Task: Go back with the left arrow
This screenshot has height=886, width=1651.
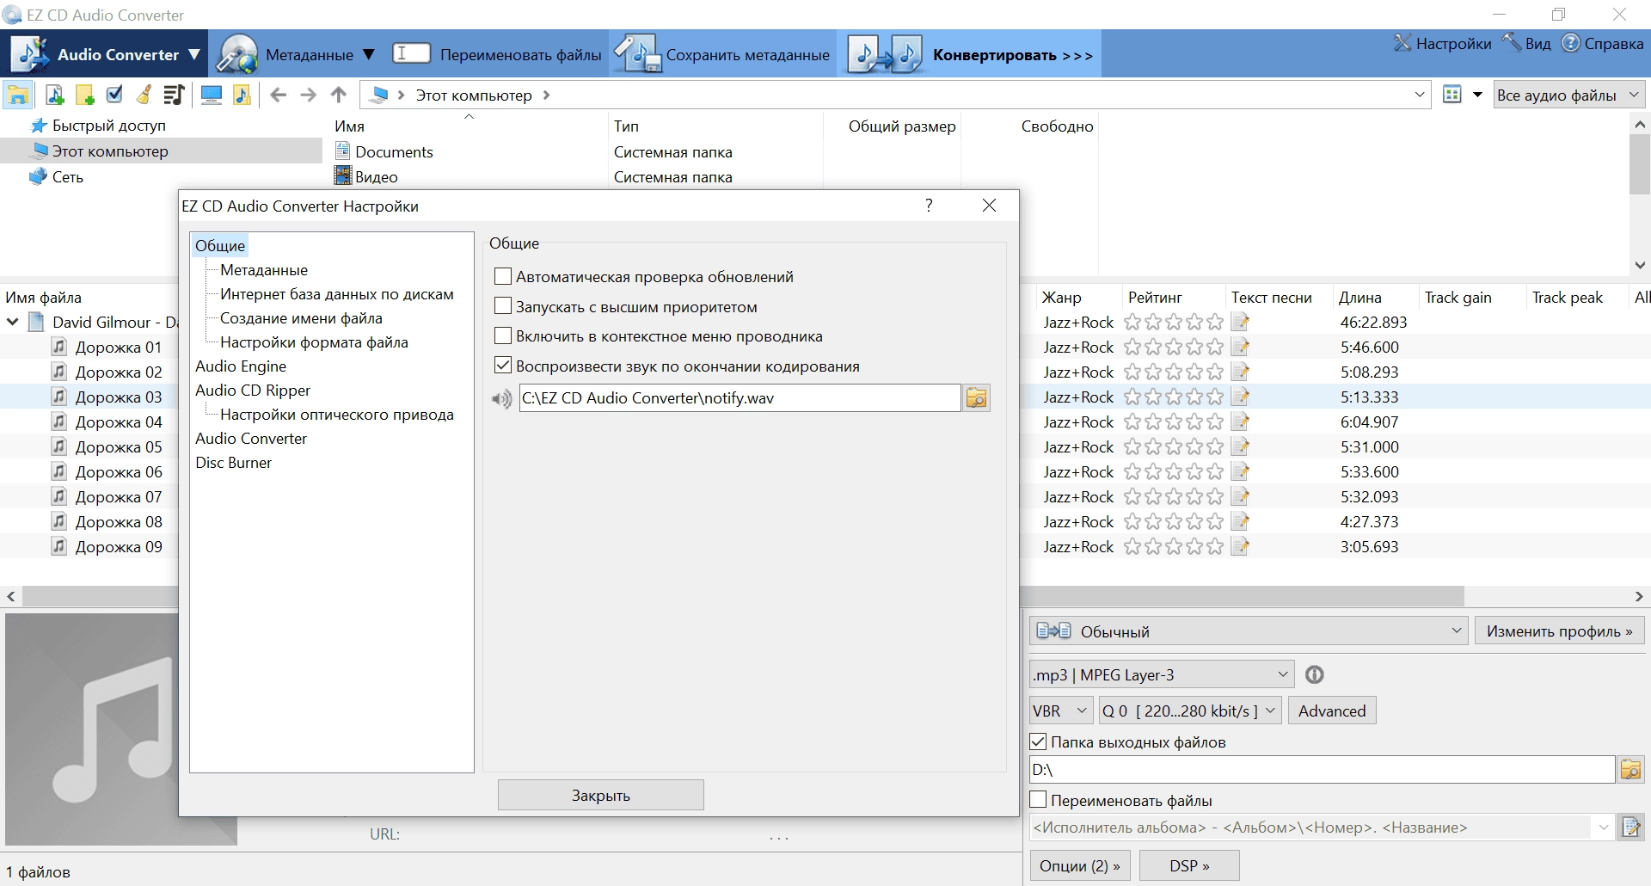Action: click(278, 95)
